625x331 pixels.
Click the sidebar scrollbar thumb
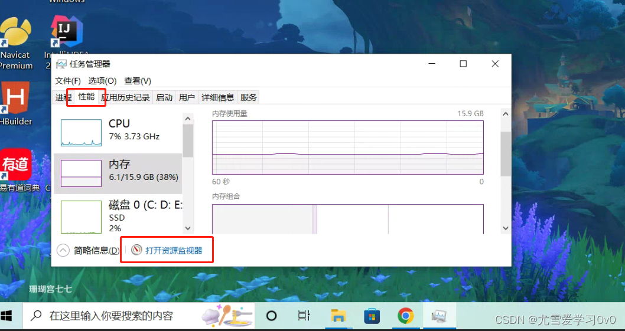pos(188,140)
